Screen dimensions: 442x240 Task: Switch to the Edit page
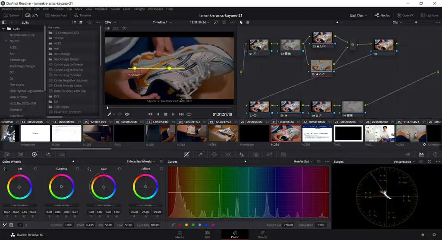pos(207,235)
